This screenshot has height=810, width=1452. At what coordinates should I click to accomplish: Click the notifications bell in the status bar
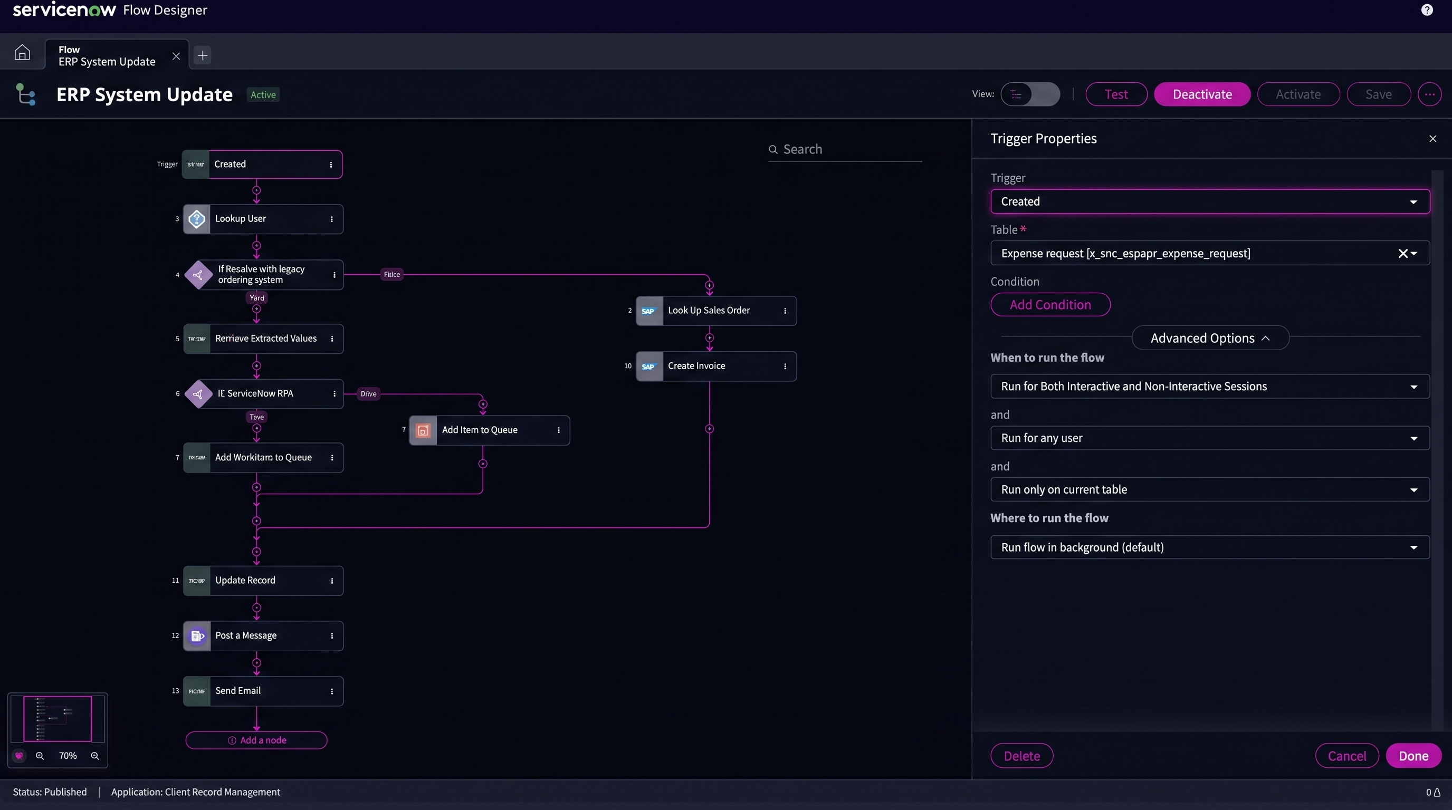1437,793
